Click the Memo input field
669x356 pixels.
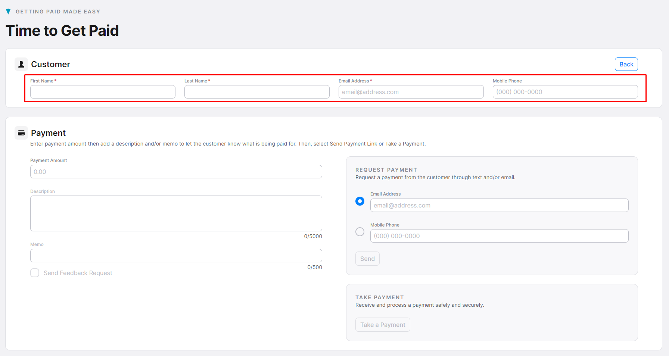(x=176, y=256)
